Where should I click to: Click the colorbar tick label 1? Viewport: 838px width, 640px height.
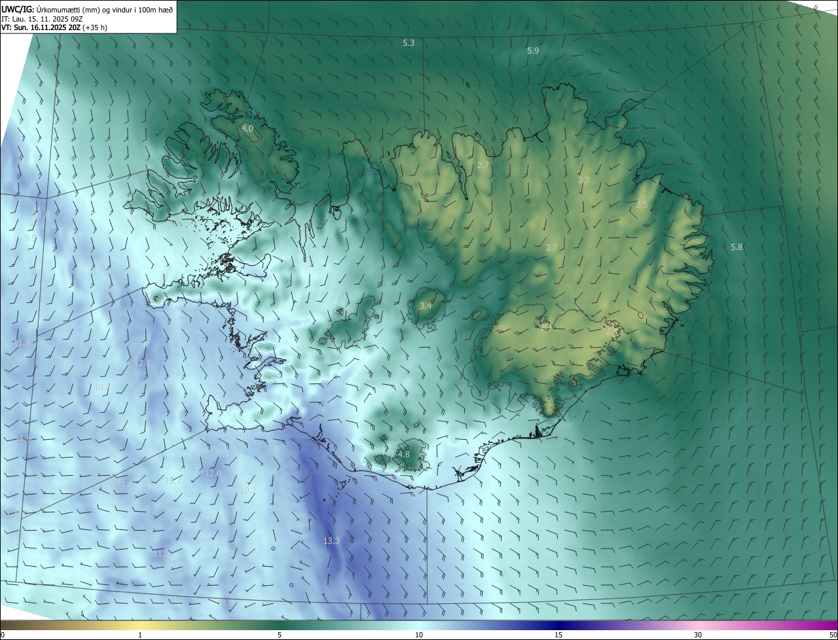pyautogui.click(x=140, y=635)
